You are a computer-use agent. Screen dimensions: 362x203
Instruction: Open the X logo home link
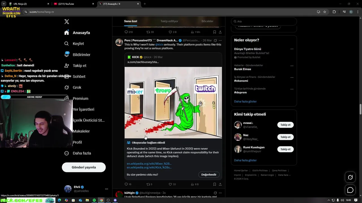point(66,22)
